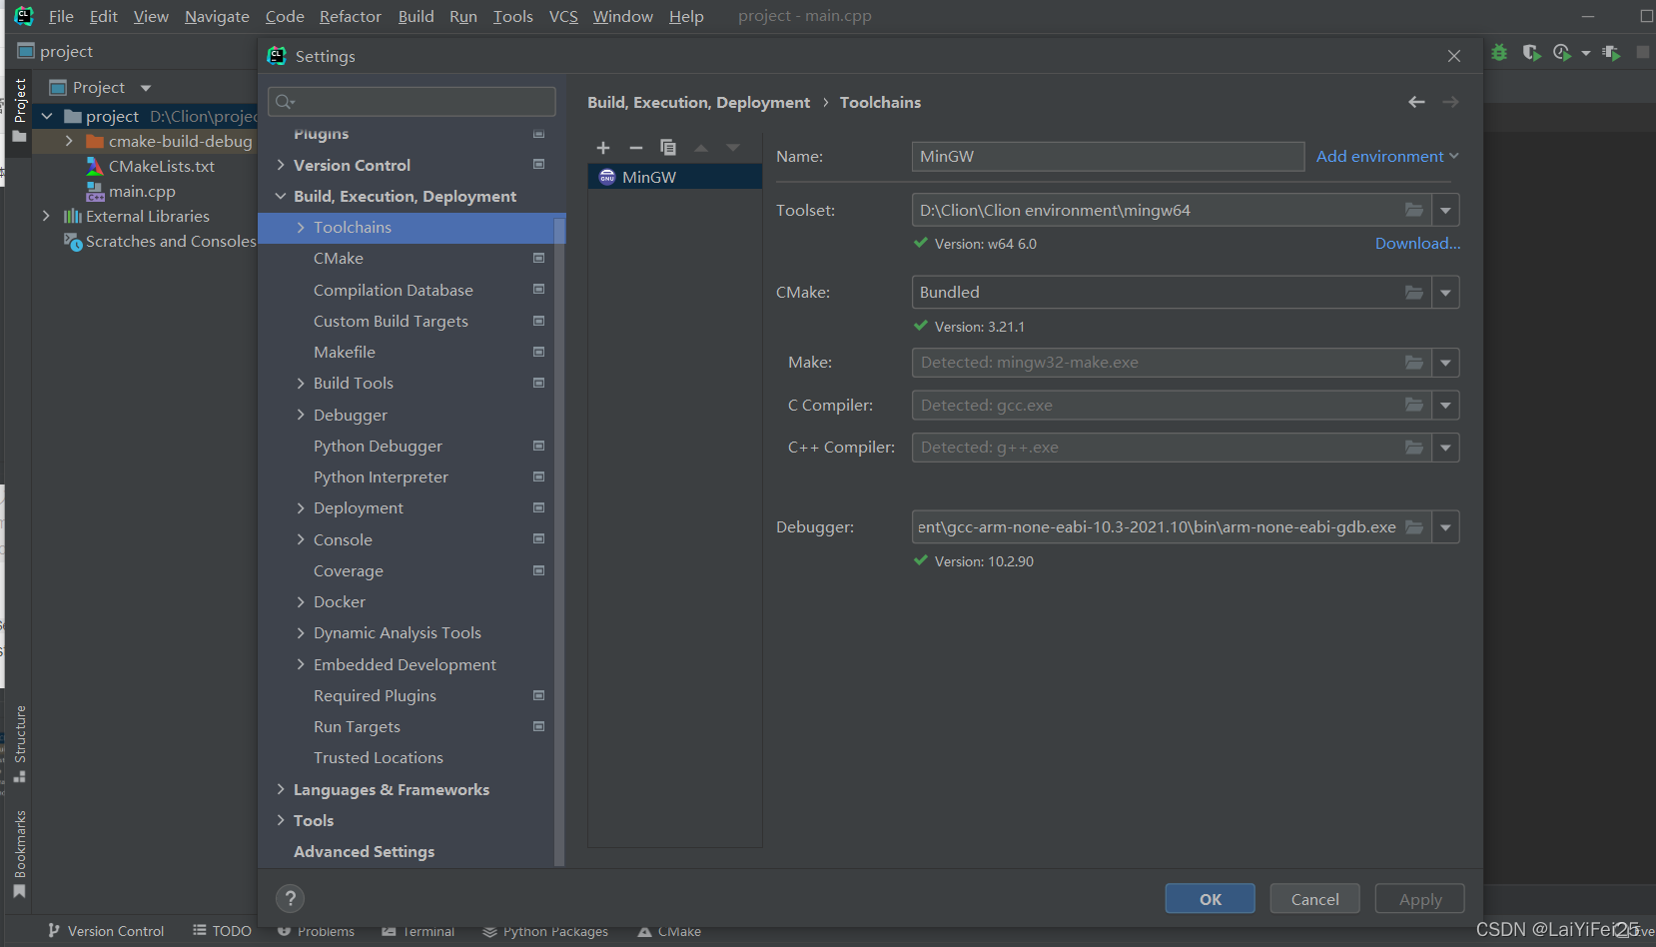Open Version Control tool window in status bar

(106, 931)
